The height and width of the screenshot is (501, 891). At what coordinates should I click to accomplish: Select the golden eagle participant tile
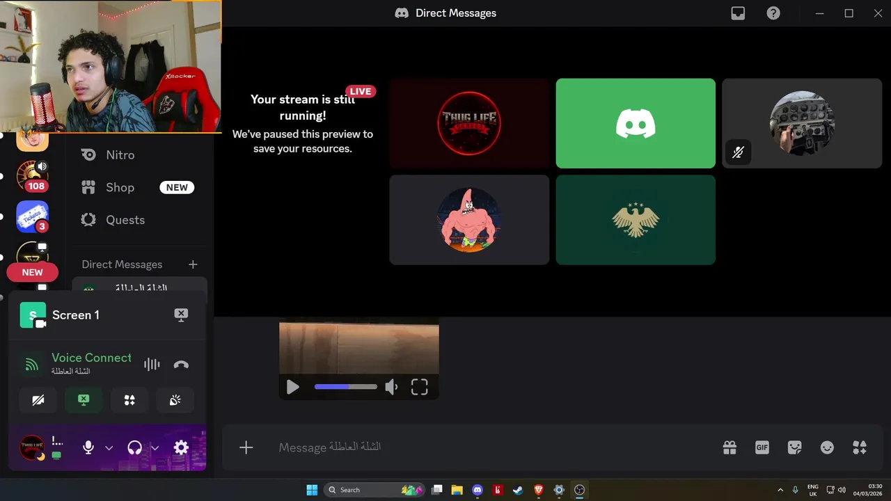pyautogui.click(x=636, y=220)
